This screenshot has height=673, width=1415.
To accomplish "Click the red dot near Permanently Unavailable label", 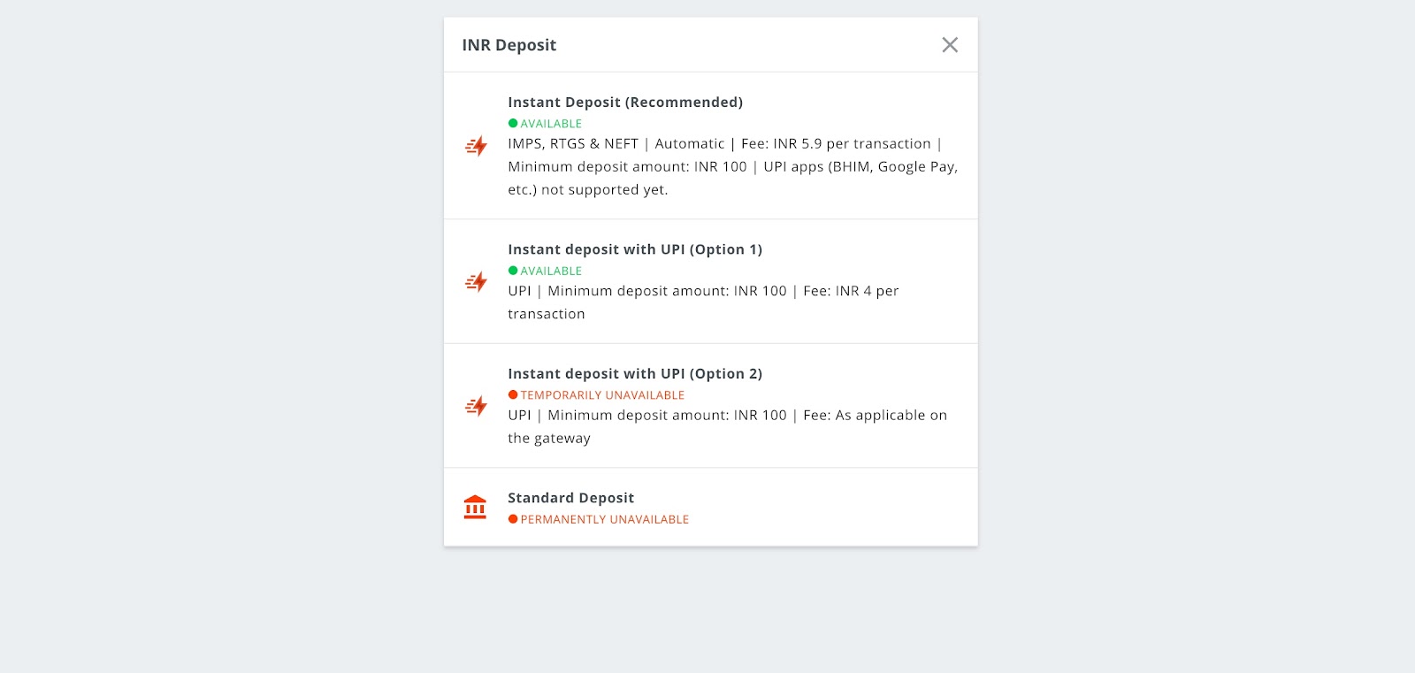I will point(514,519).
